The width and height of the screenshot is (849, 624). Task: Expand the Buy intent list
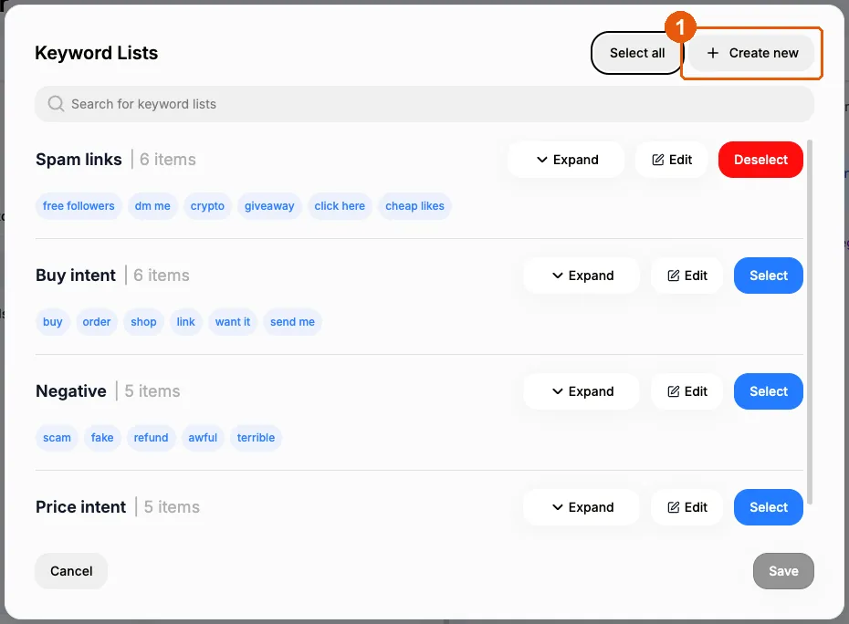[582, 276]
